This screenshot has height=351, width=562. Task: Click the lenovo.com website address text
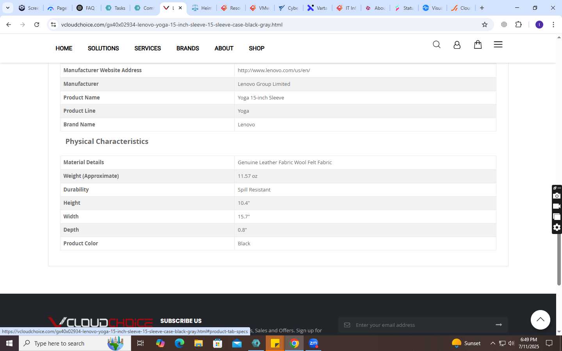pyautogui.click(x=274, y=70)
